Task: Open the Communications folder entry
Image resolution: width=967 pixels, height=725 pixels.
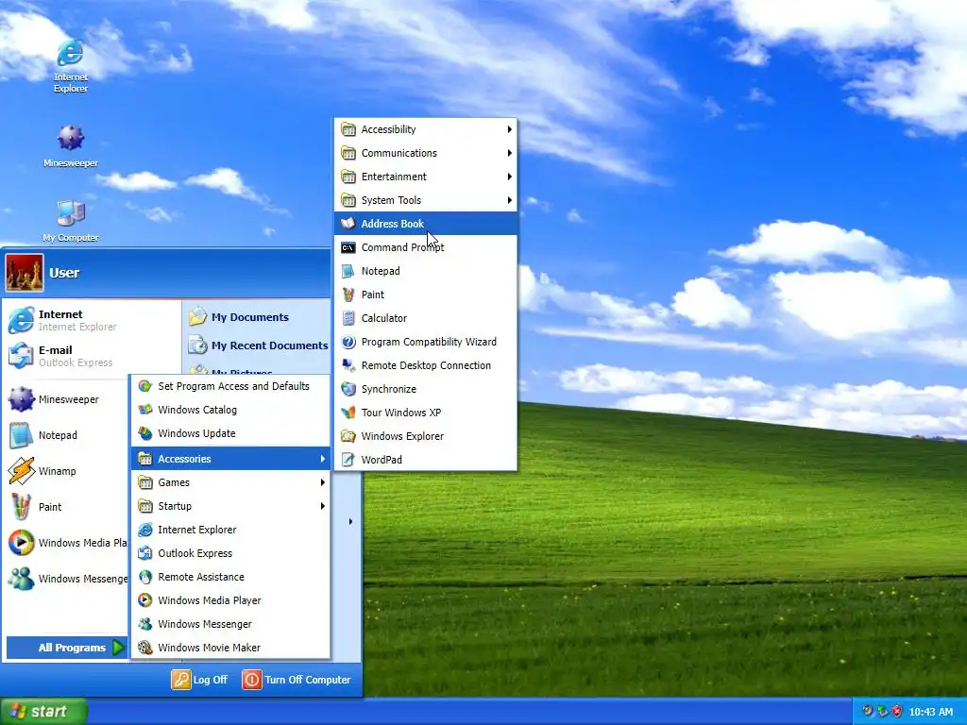Action: (426, 153)
